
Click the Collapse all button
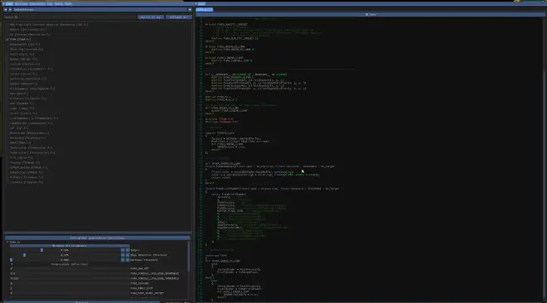[x=179, y=17]
